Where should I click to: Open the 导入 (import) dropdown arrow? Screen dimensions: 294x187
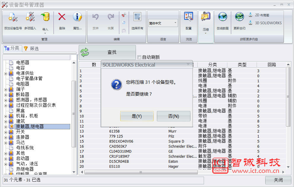[45, 33]
